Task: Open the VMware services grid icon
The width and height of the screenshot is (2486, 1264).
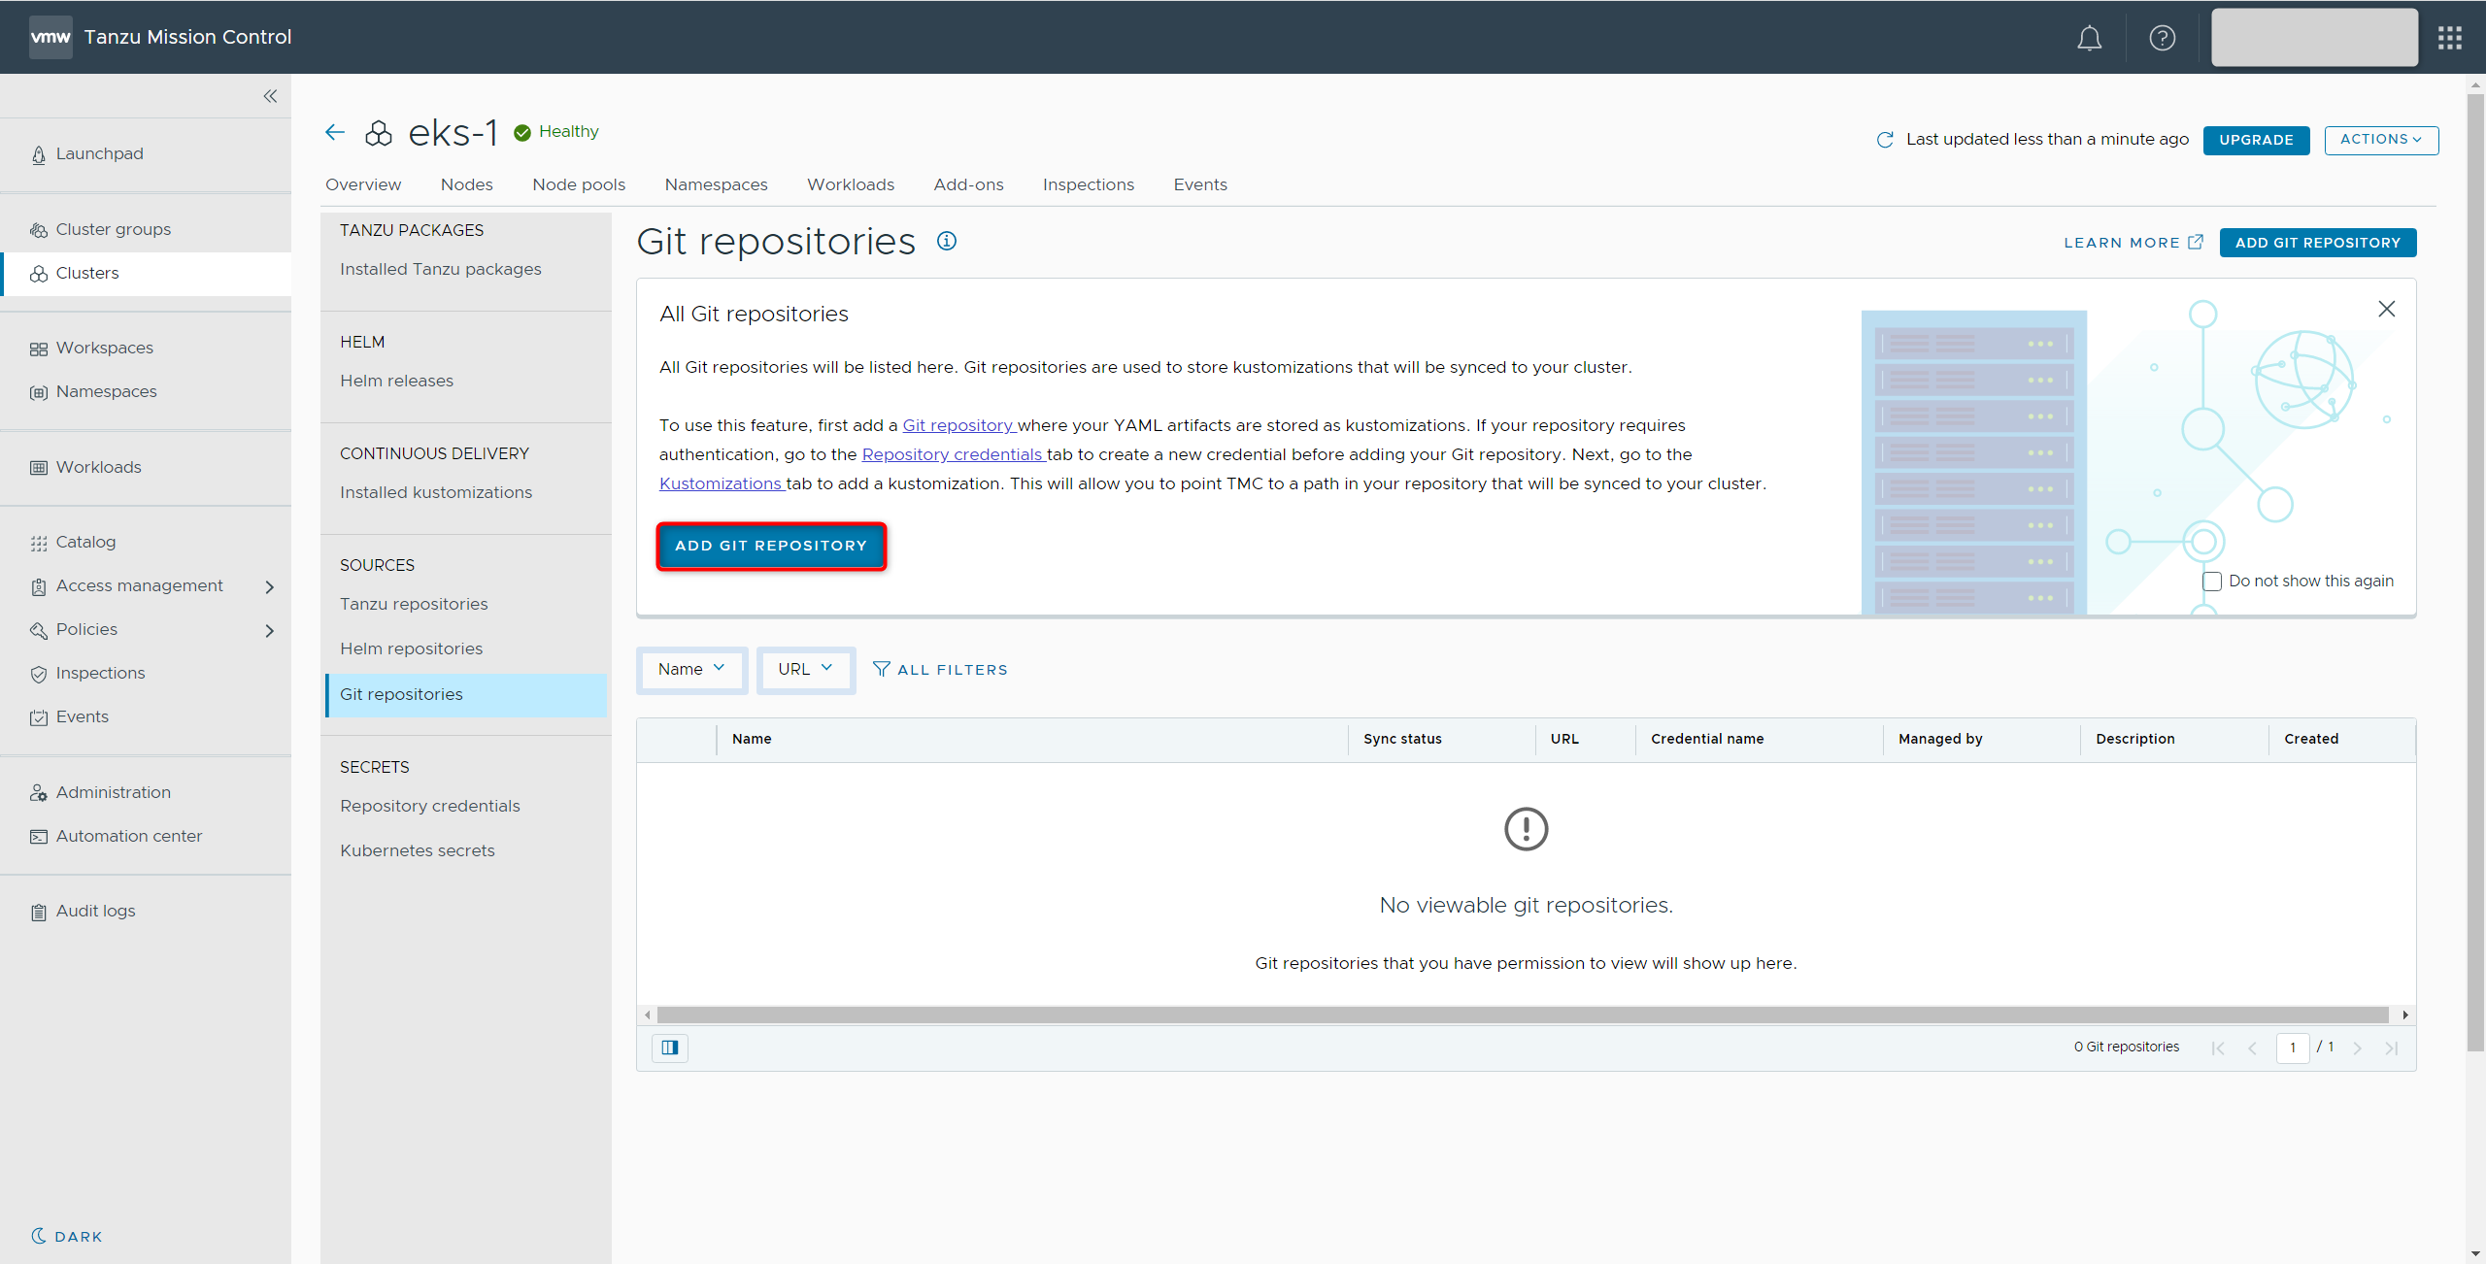Action: click(2449, 38)
